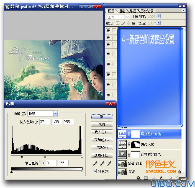Pick the white point eyedropper in Levels
This screenshot has height=188, width=195.
click(109, 164)
